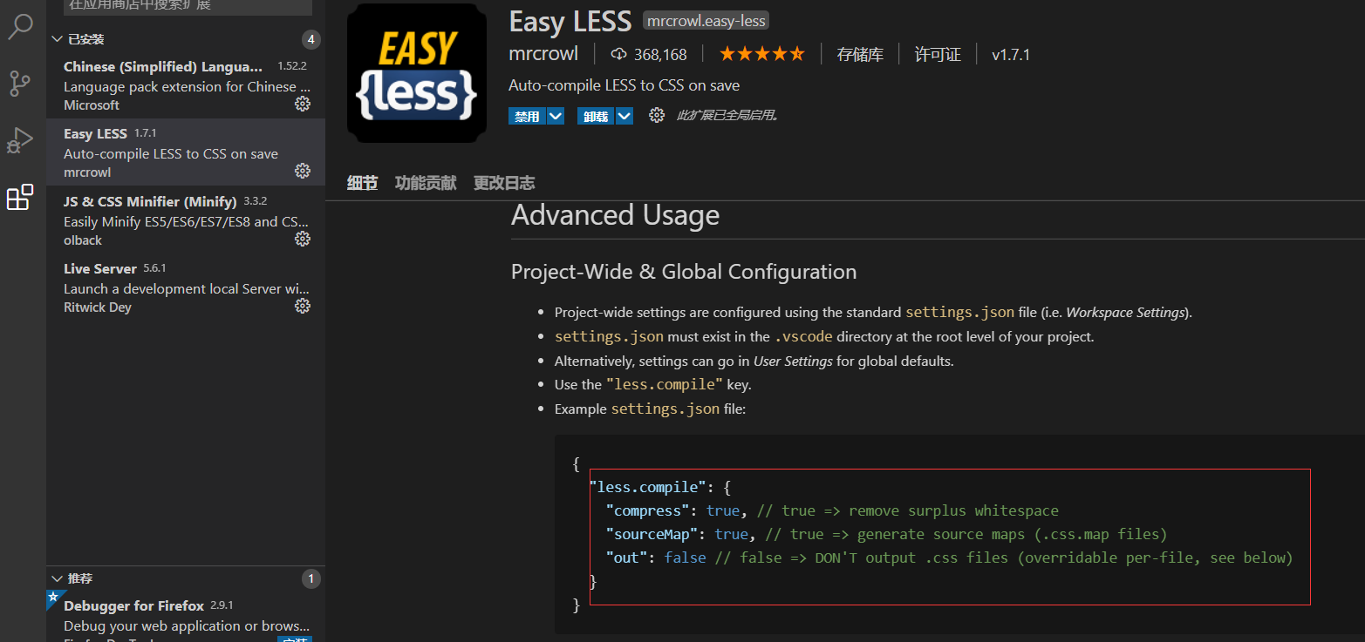The image size is (1365, 642).
Task: Click "less.compile" in the Use the key bullet
Action: [x=665, y=384]
